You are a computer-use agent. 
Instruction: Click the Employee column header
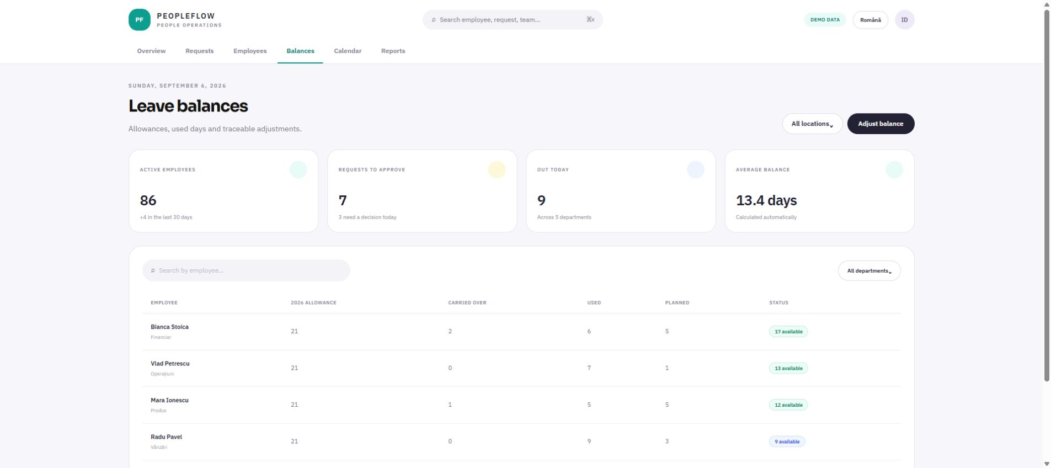(164, 302)
